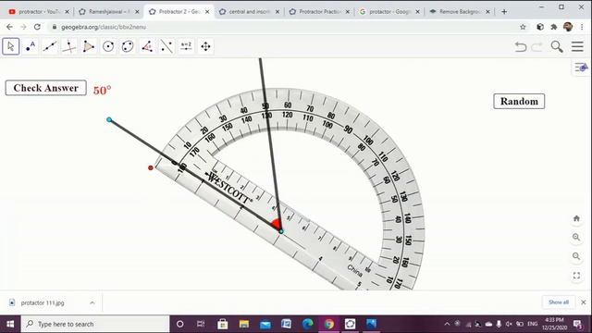Select the Move arrow tool
Viewport: 592px width, 333px height.
pos(10,46)
